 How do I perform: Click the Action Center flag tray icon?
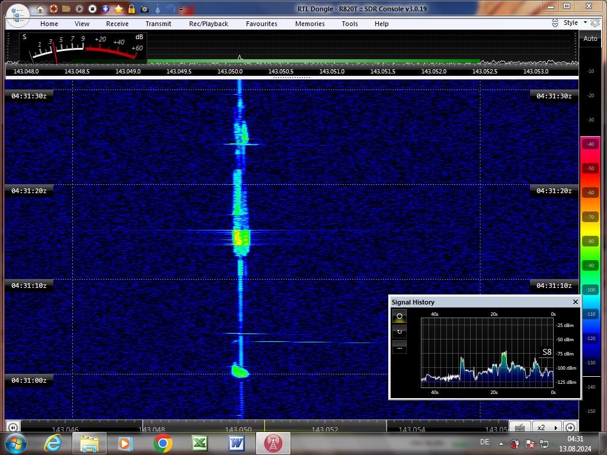pyautogui.click(x=529, y=443)
